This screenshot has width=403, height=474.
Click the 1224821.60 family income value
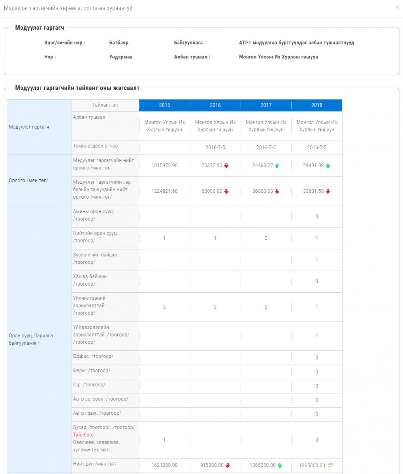point(164,191)
